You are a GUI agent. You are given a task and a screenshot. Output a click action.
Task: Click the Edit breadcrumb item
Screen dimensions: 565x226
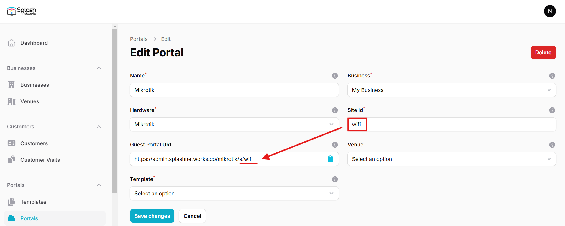point(166,39)
